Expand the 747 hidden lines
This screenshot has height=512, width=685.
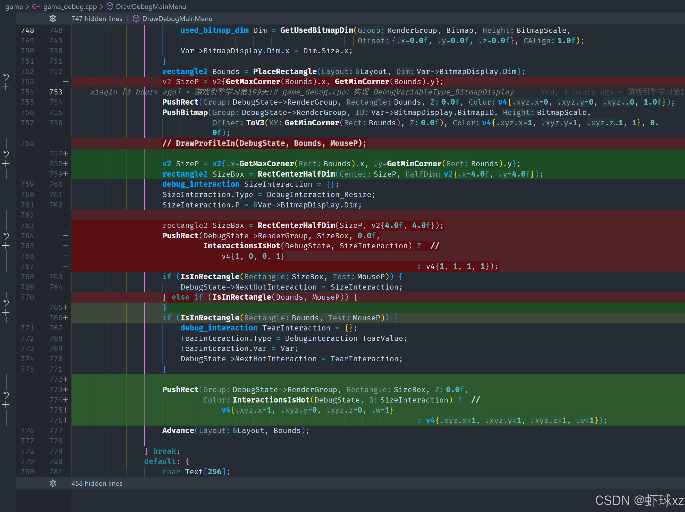pos(97,19)
